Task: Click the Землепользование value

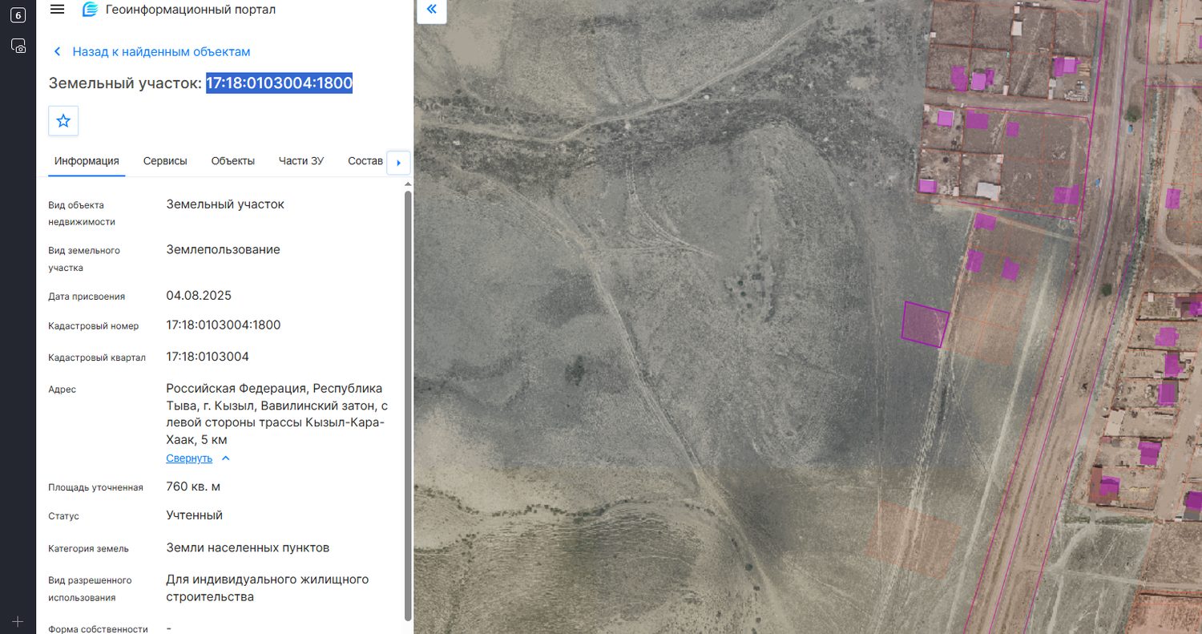Action: click(x=224, y=249)
